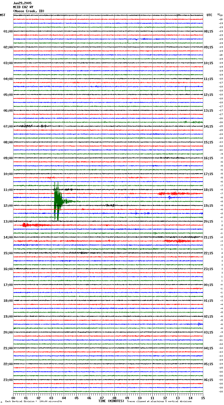Image resolution: width=224 pixels, height=405 pixels.
Task: Click the 22:15 UTC time label
Action: (x=208, y=253)
